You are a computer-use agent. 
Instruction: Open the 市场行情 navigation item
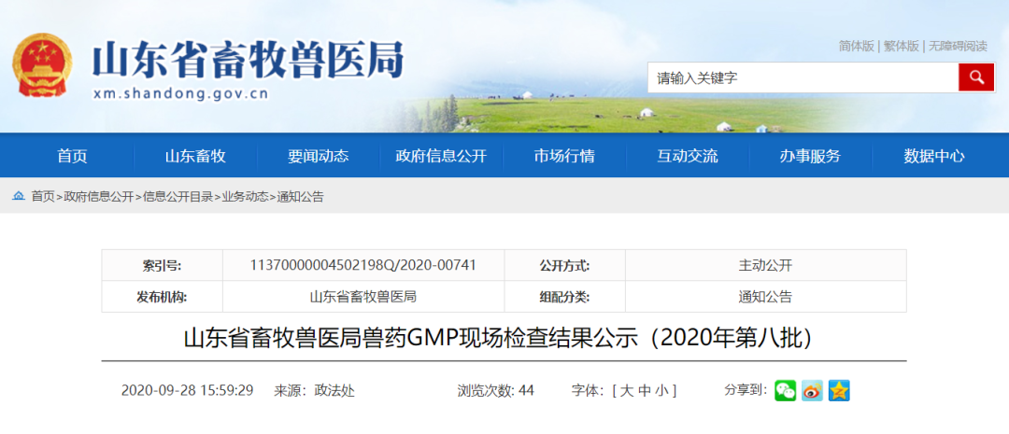pos(564,156)
